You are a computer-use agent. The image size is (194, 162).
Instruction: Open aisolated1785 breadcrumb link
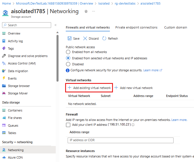click(150, 3)
